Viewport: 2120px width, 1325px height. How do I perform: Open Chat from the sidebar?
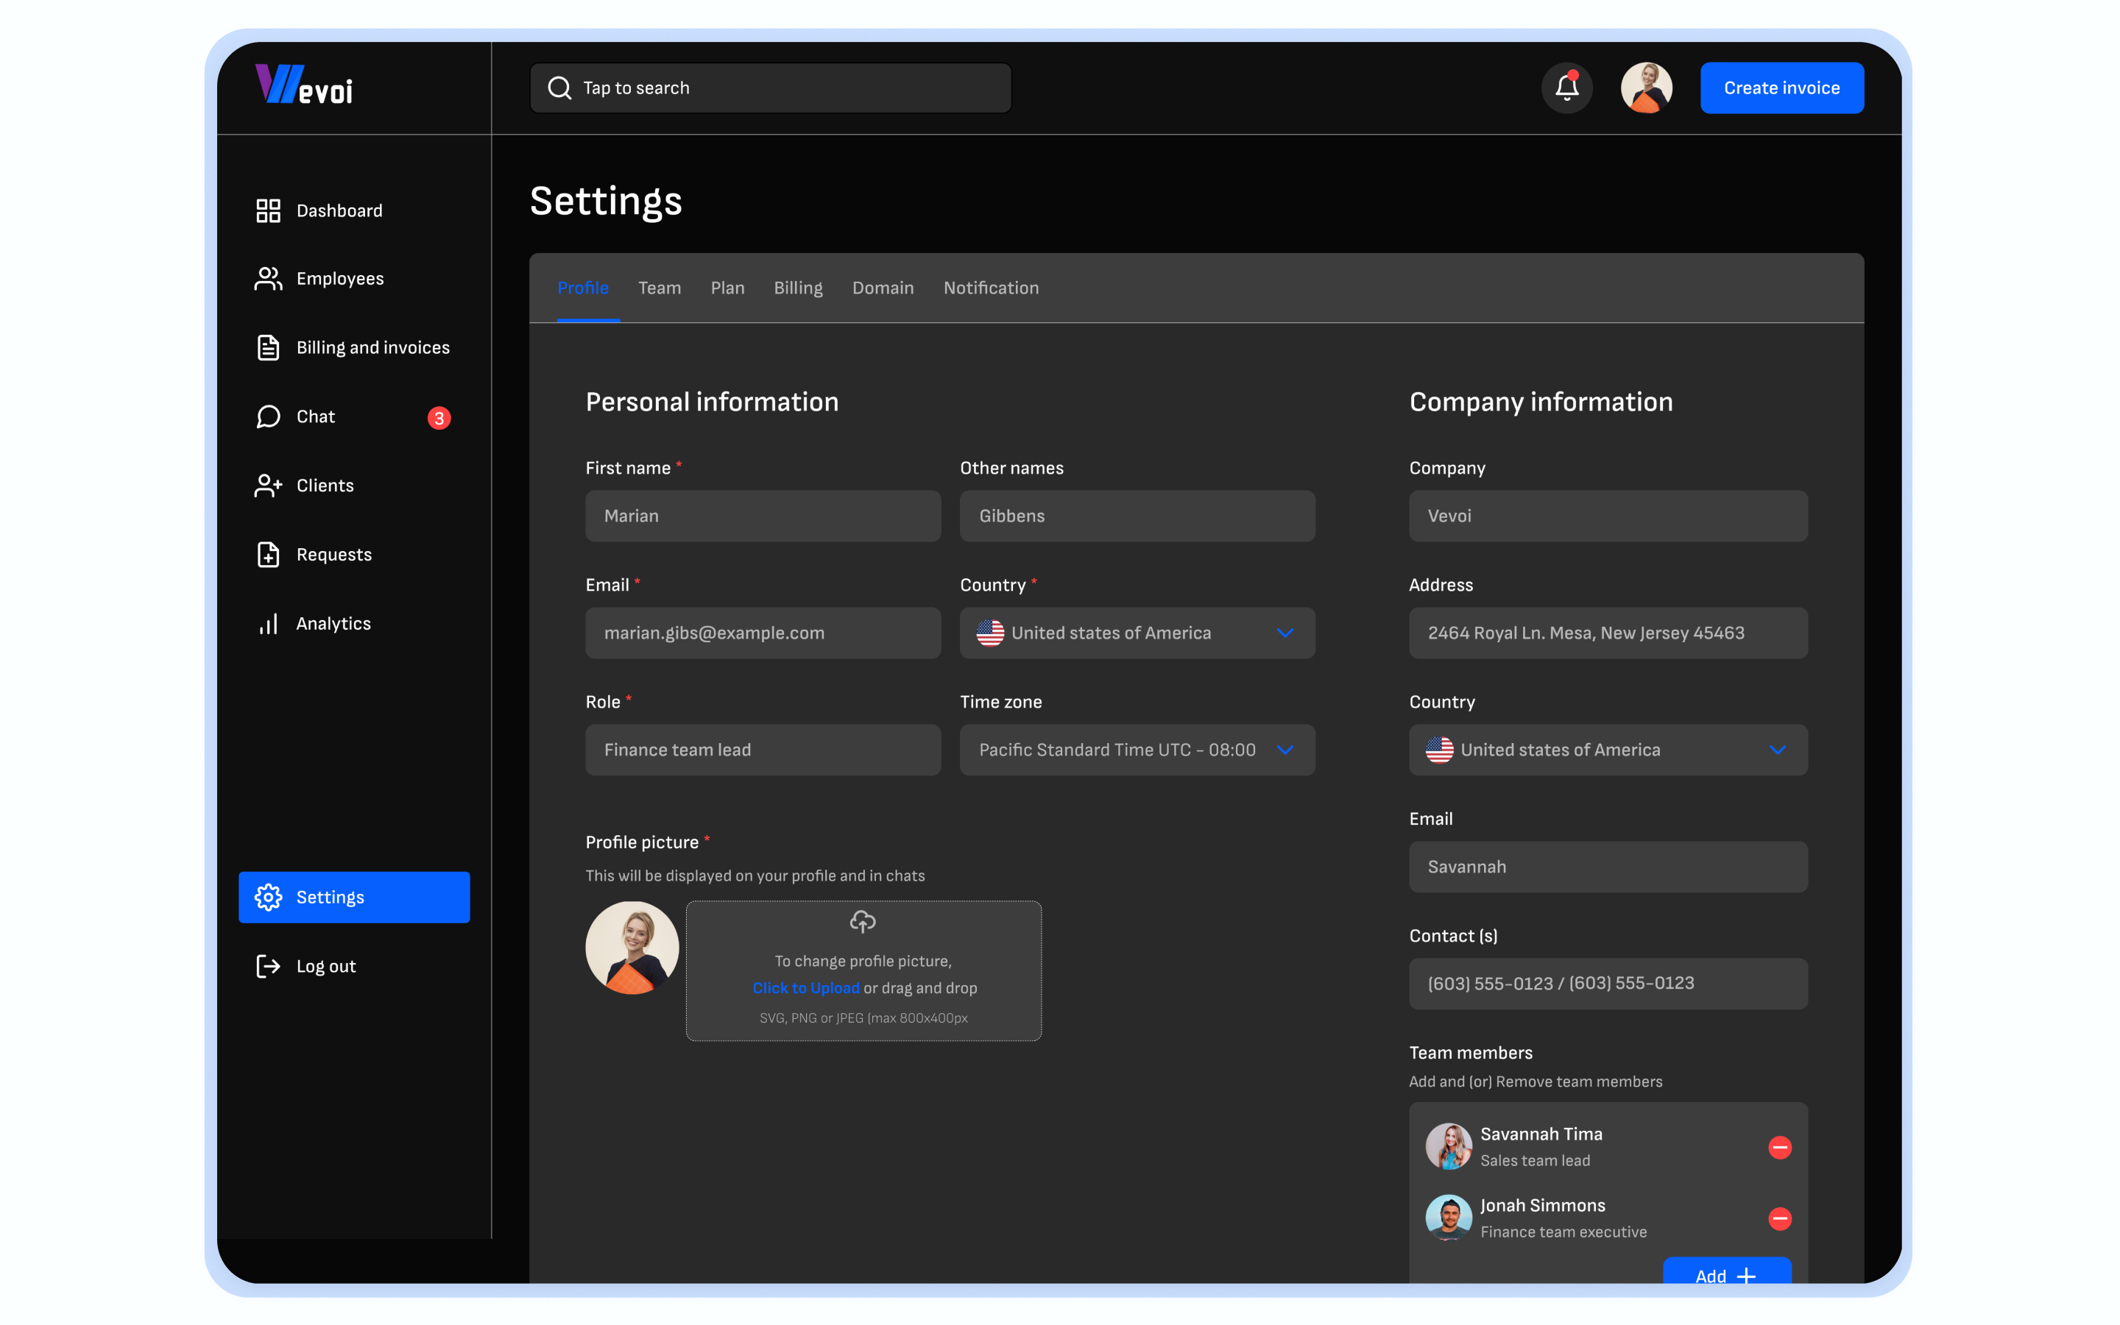pyautogui.click(x=354, y=416)
